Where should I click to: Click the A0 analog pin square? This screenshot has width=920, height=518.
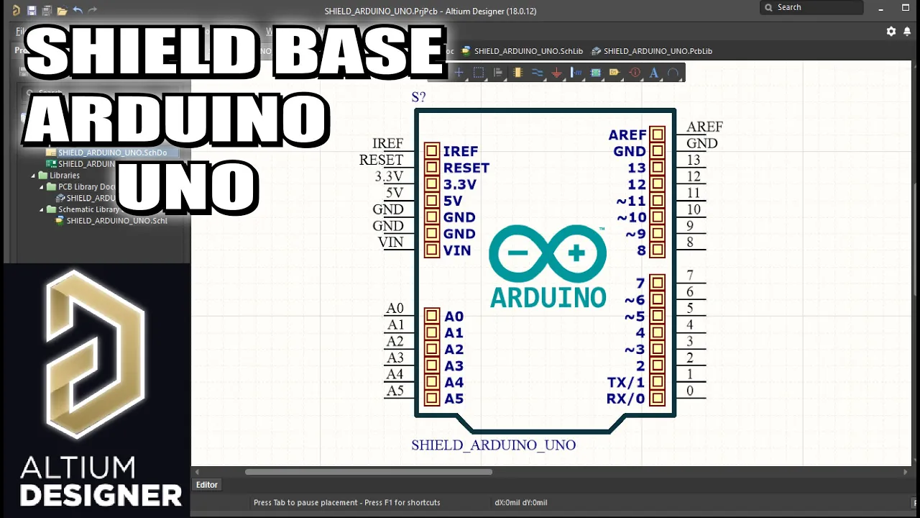click(x=431, y=316)
